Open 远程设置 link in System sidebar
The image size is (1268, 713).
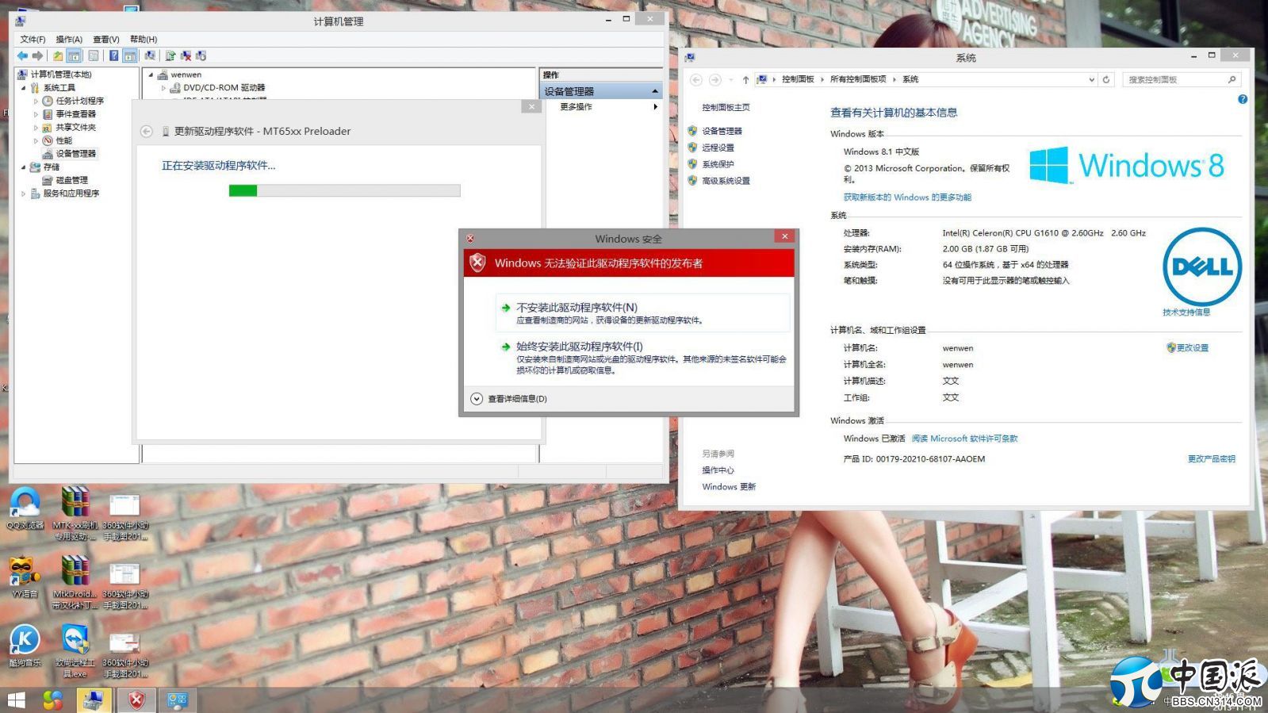tap(718, 148)
